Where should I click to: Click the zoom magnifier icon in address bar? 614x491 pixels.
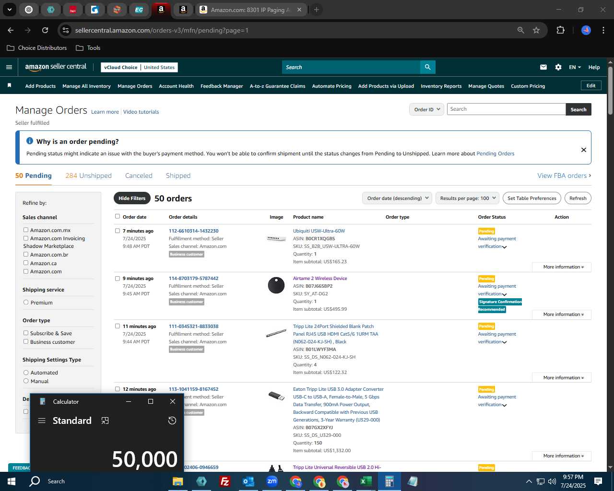[521, 30]
